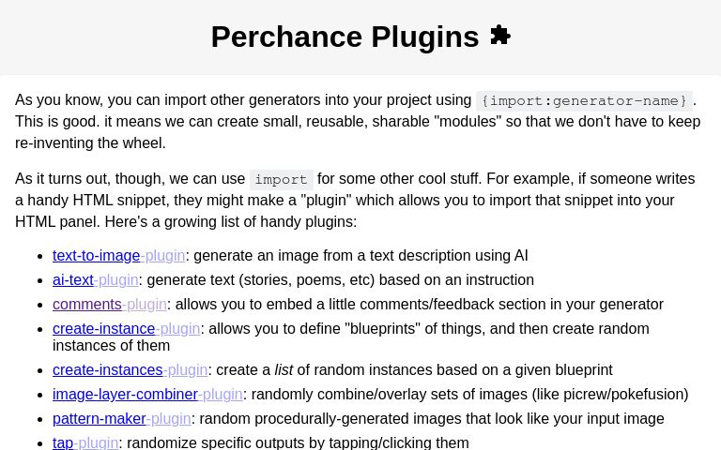Screen dimensions: 721x450
Task: Open the ai-text plugin link
Action: pyautogui.click(x=95, y=280)
